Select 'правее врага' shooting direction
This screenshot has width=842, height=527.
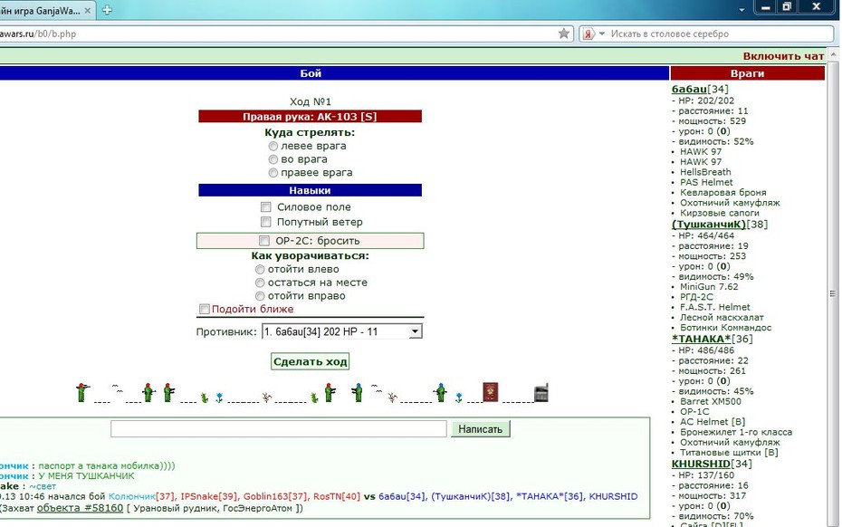click(x=273, y=173)
